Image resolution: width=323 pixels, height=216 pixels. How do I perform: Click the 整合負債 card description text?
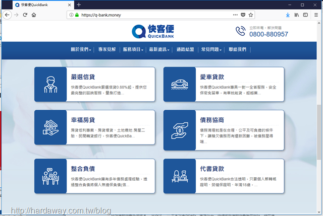click(109, 182)
